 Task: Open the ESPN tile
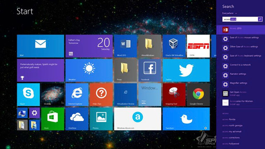click(x=198, y=46)
